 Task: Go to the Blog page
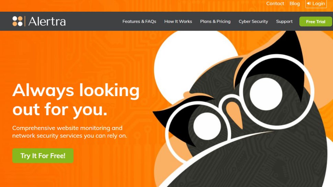pos(295,4)
